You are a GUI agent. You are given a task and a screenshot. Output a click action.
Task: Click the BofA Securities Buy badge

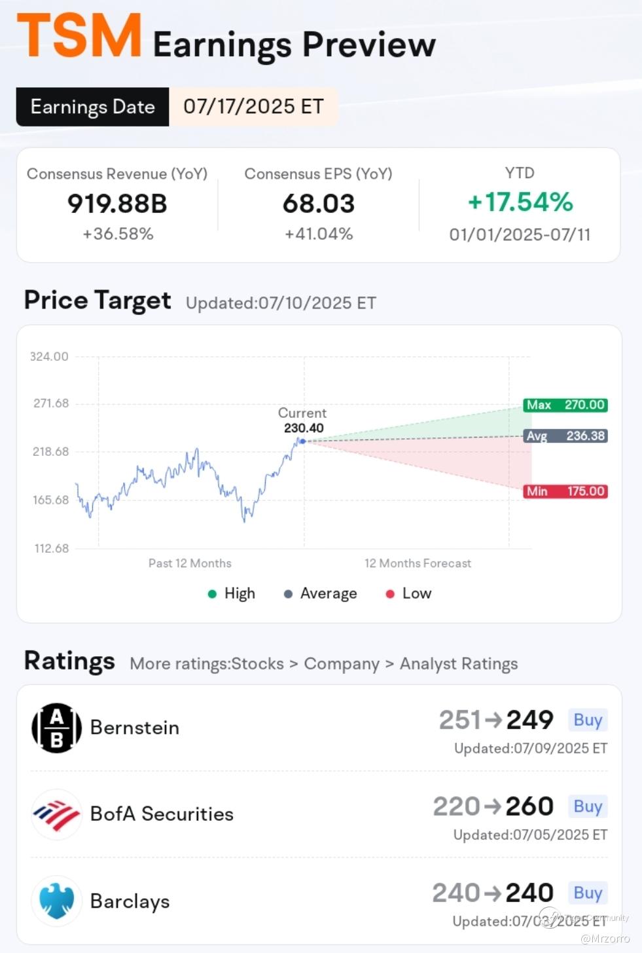(x=587, y=806)
